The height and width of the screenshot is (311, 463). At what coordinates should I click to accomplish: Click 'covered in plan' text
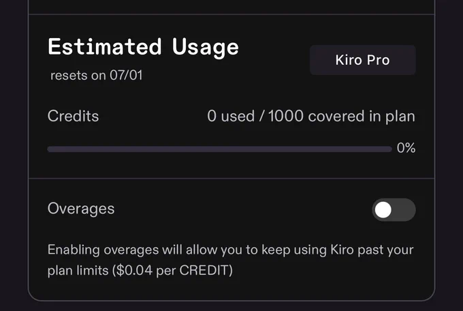[362, 117]
